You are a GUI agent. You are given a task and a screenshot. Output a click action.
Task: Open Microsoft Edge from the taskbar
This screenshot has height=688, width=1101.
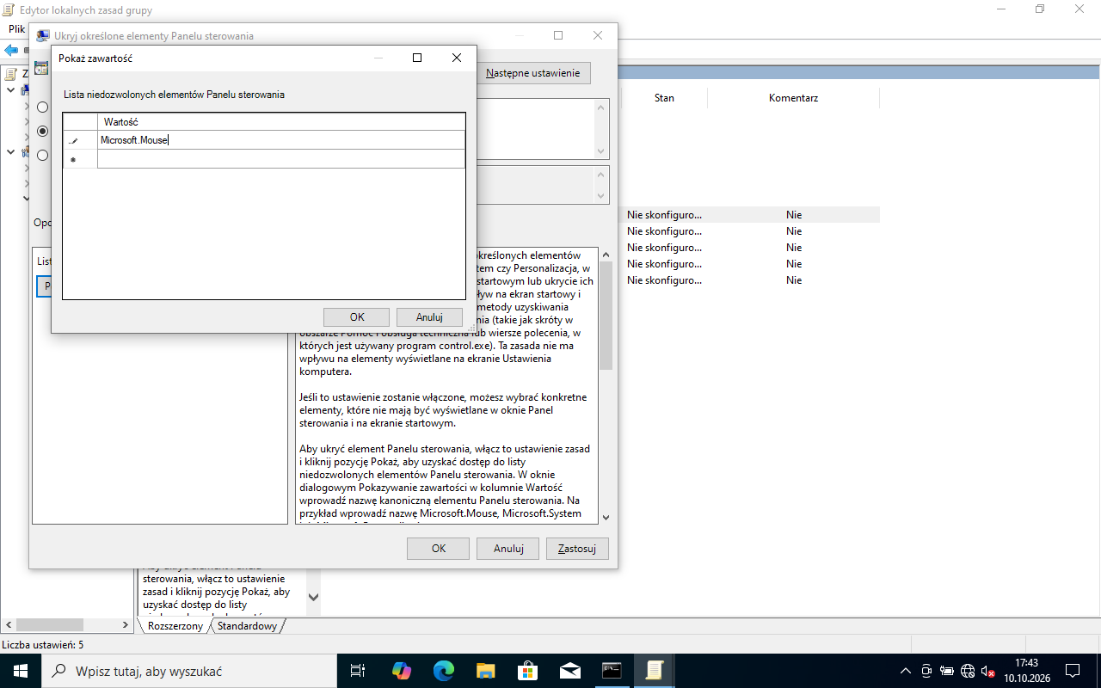444,671
